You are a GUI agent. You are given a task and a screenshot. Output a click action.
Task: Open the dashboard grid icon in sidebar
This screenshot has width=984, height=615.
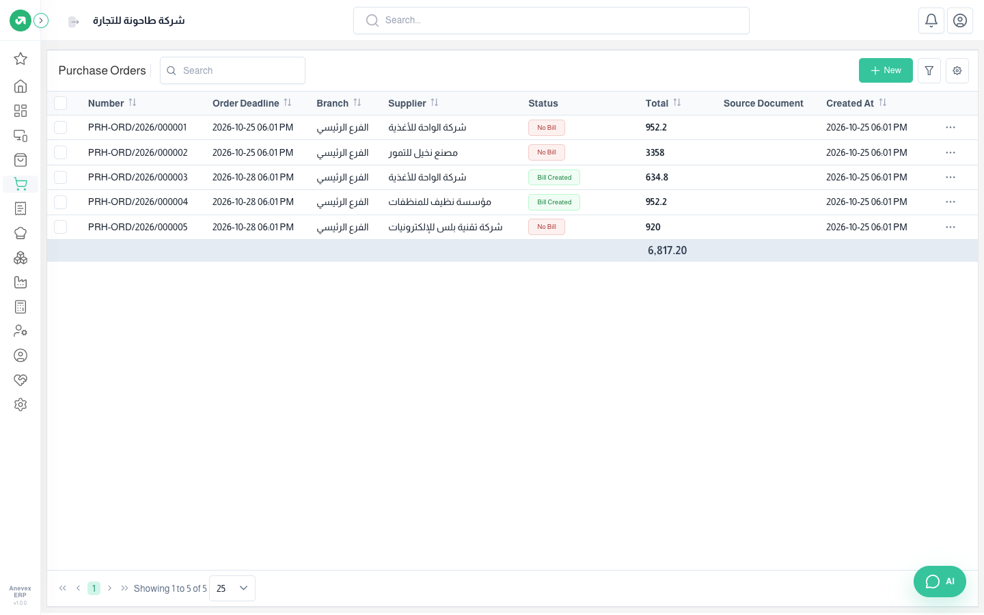[x=20, y=111]
